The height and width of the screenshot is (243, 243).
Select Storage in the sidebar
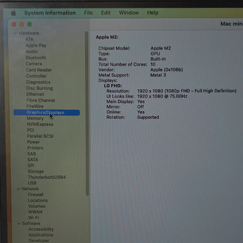coord(36,171)
